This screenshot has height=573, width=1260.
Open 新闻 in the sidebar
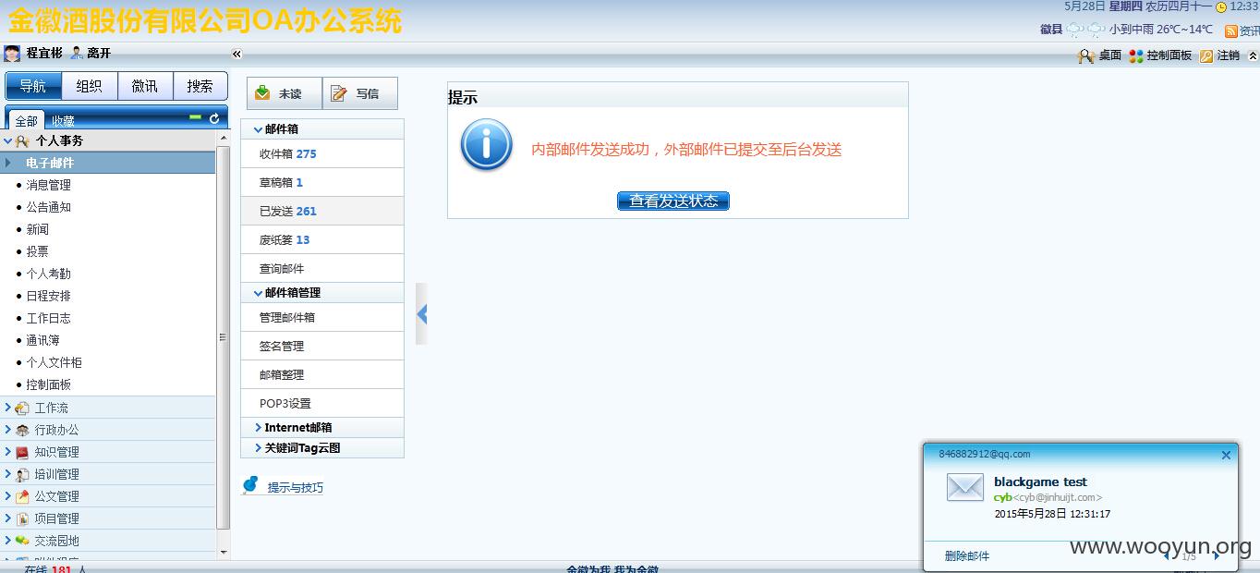coord(37,229)
